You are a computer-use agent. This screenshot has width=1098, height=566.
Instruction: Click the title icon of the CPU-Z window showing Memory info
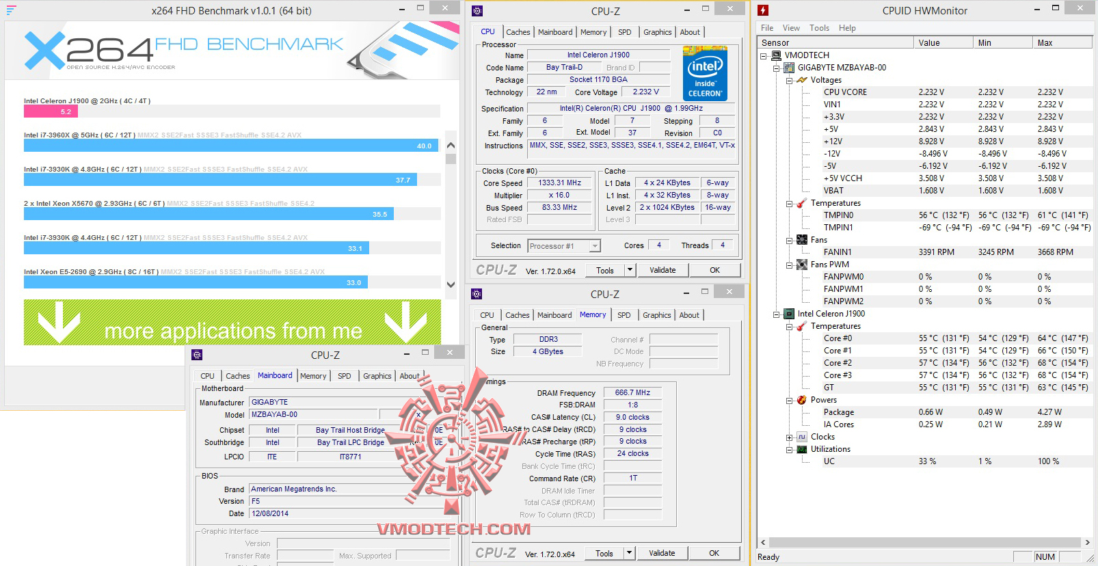pos(477,294)
